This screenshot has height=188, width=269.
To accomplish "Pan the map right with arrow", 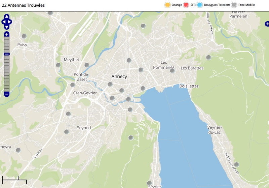I will [10, 22].
